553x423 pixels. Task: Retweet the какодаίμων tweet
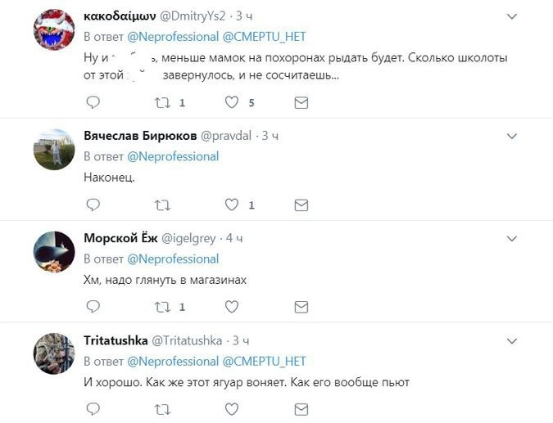click(162, 103)
